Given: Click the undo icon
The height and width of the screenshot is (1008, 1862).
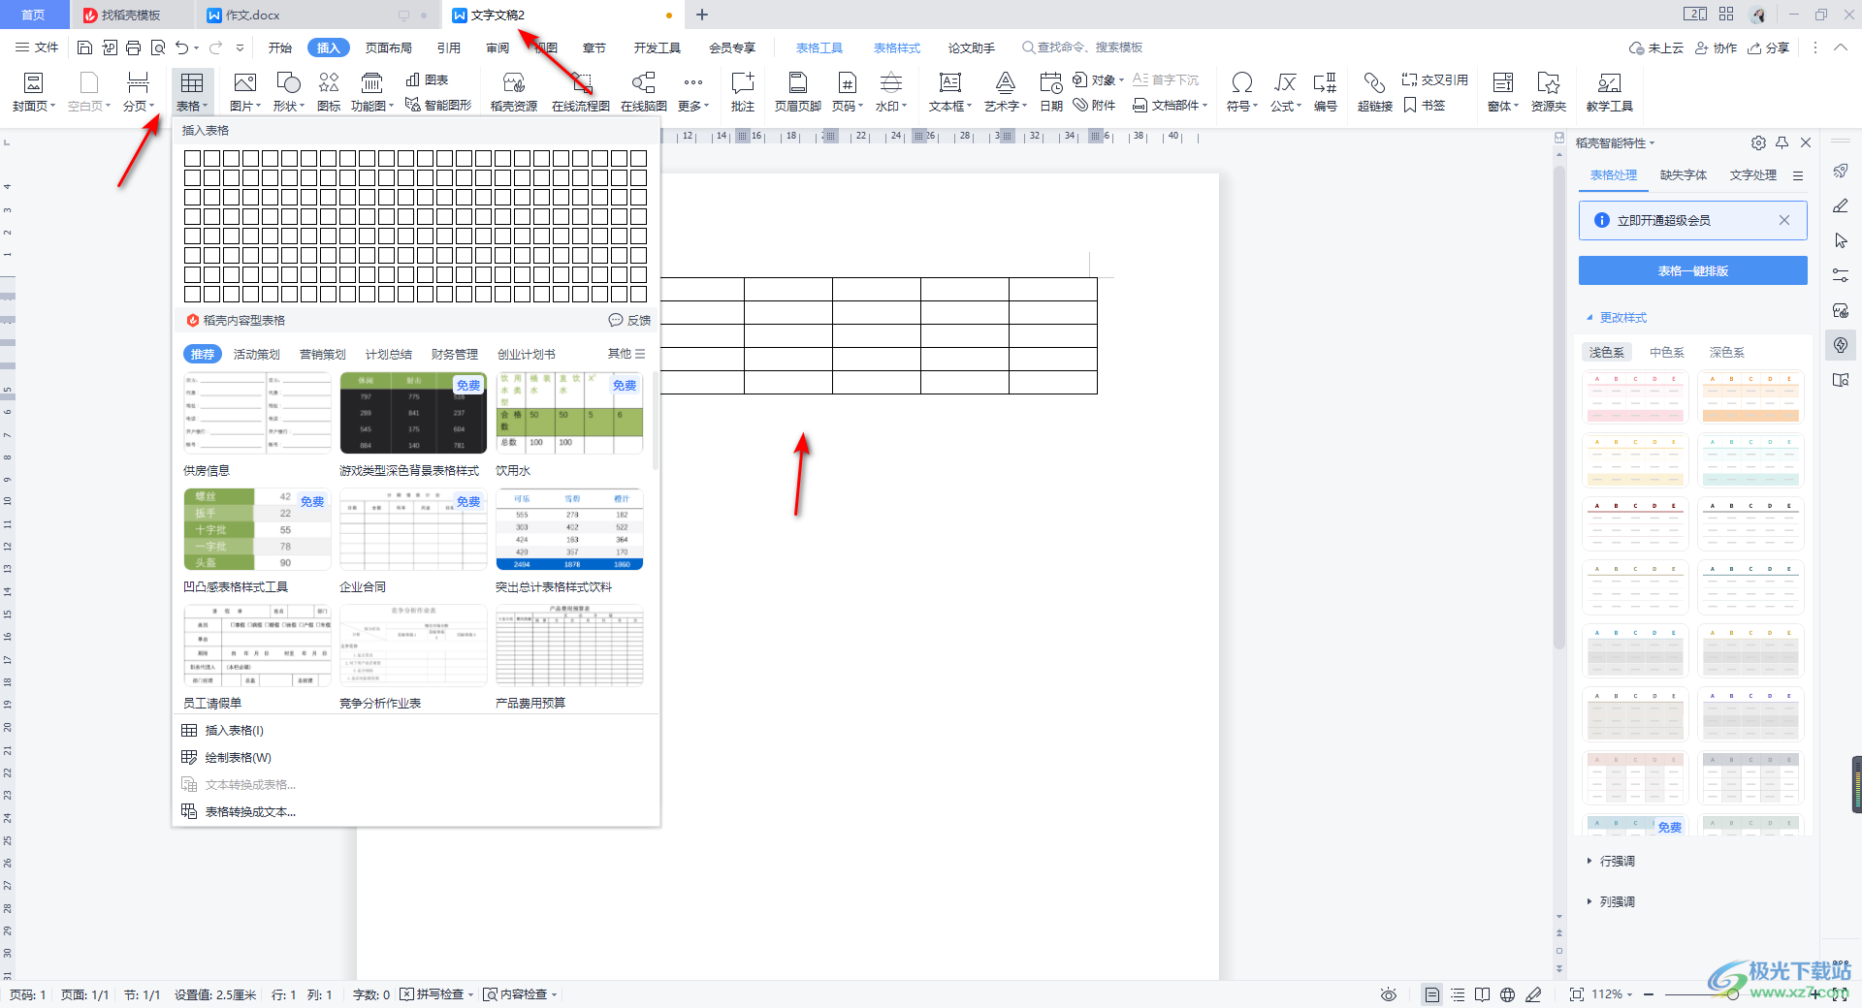Looking at the screenshot, I should (x=181, y=47).
